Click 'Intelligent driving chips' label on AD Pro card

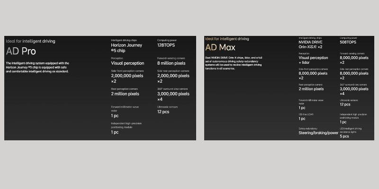coord(124,40)
